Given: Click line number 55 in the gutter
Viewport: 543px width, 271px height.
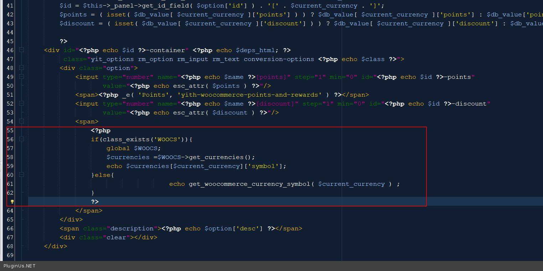Looking at the screenshot, I should 10,131.
